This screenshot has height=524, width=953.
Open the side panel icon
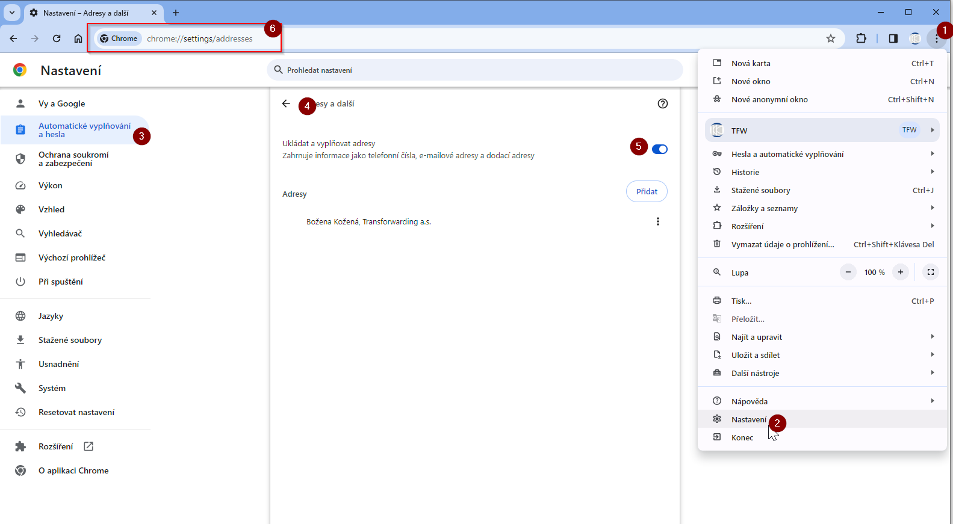click(893, 39)
